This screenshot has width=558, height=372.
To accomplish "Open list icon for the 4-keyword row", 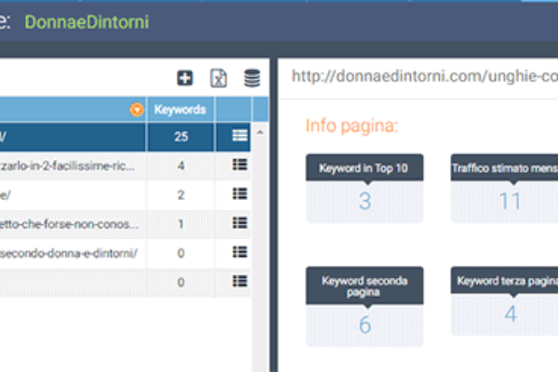I will click(239, 166).
